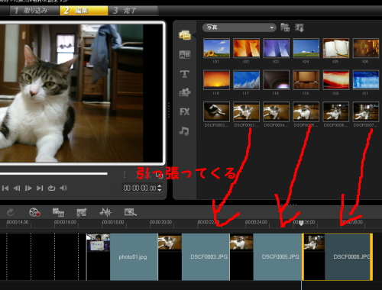382x290 pixels.
Task: Select dark tunnel thumbnail I18
Action: tap(276, 80)
